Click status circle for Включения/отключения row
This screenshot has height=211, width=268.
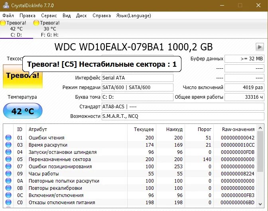point(8,195)
